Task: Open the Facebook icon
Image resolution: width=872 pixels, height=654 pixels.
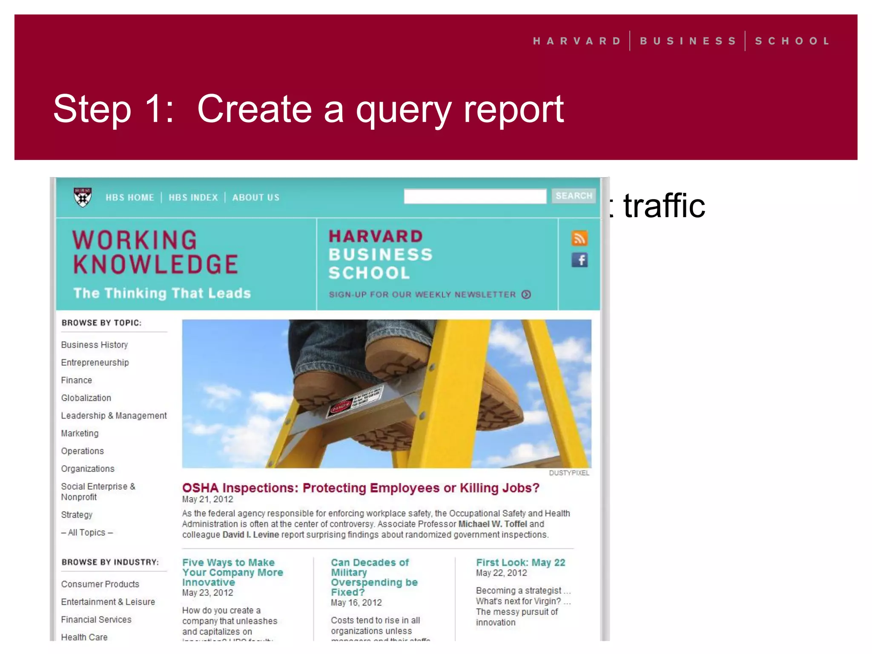Action: click(579, 260)
